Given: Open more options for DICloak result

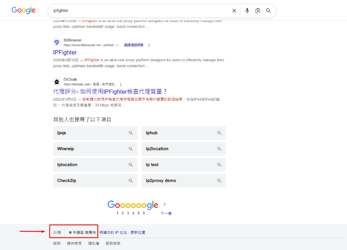Looking at the screenshot, I should click(120, 84).
